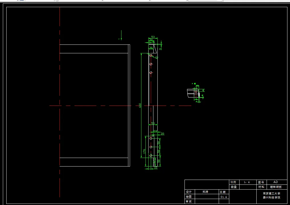
Task: Click the 设计 label in title block
Action: (189, 192)
